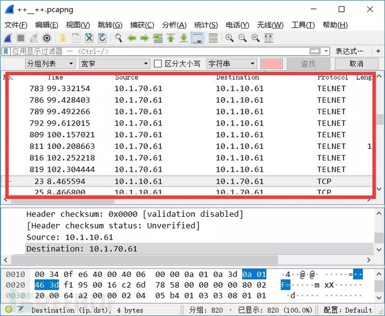Click the packet details horizontal scrollbar thumb

tap(145, 260)
